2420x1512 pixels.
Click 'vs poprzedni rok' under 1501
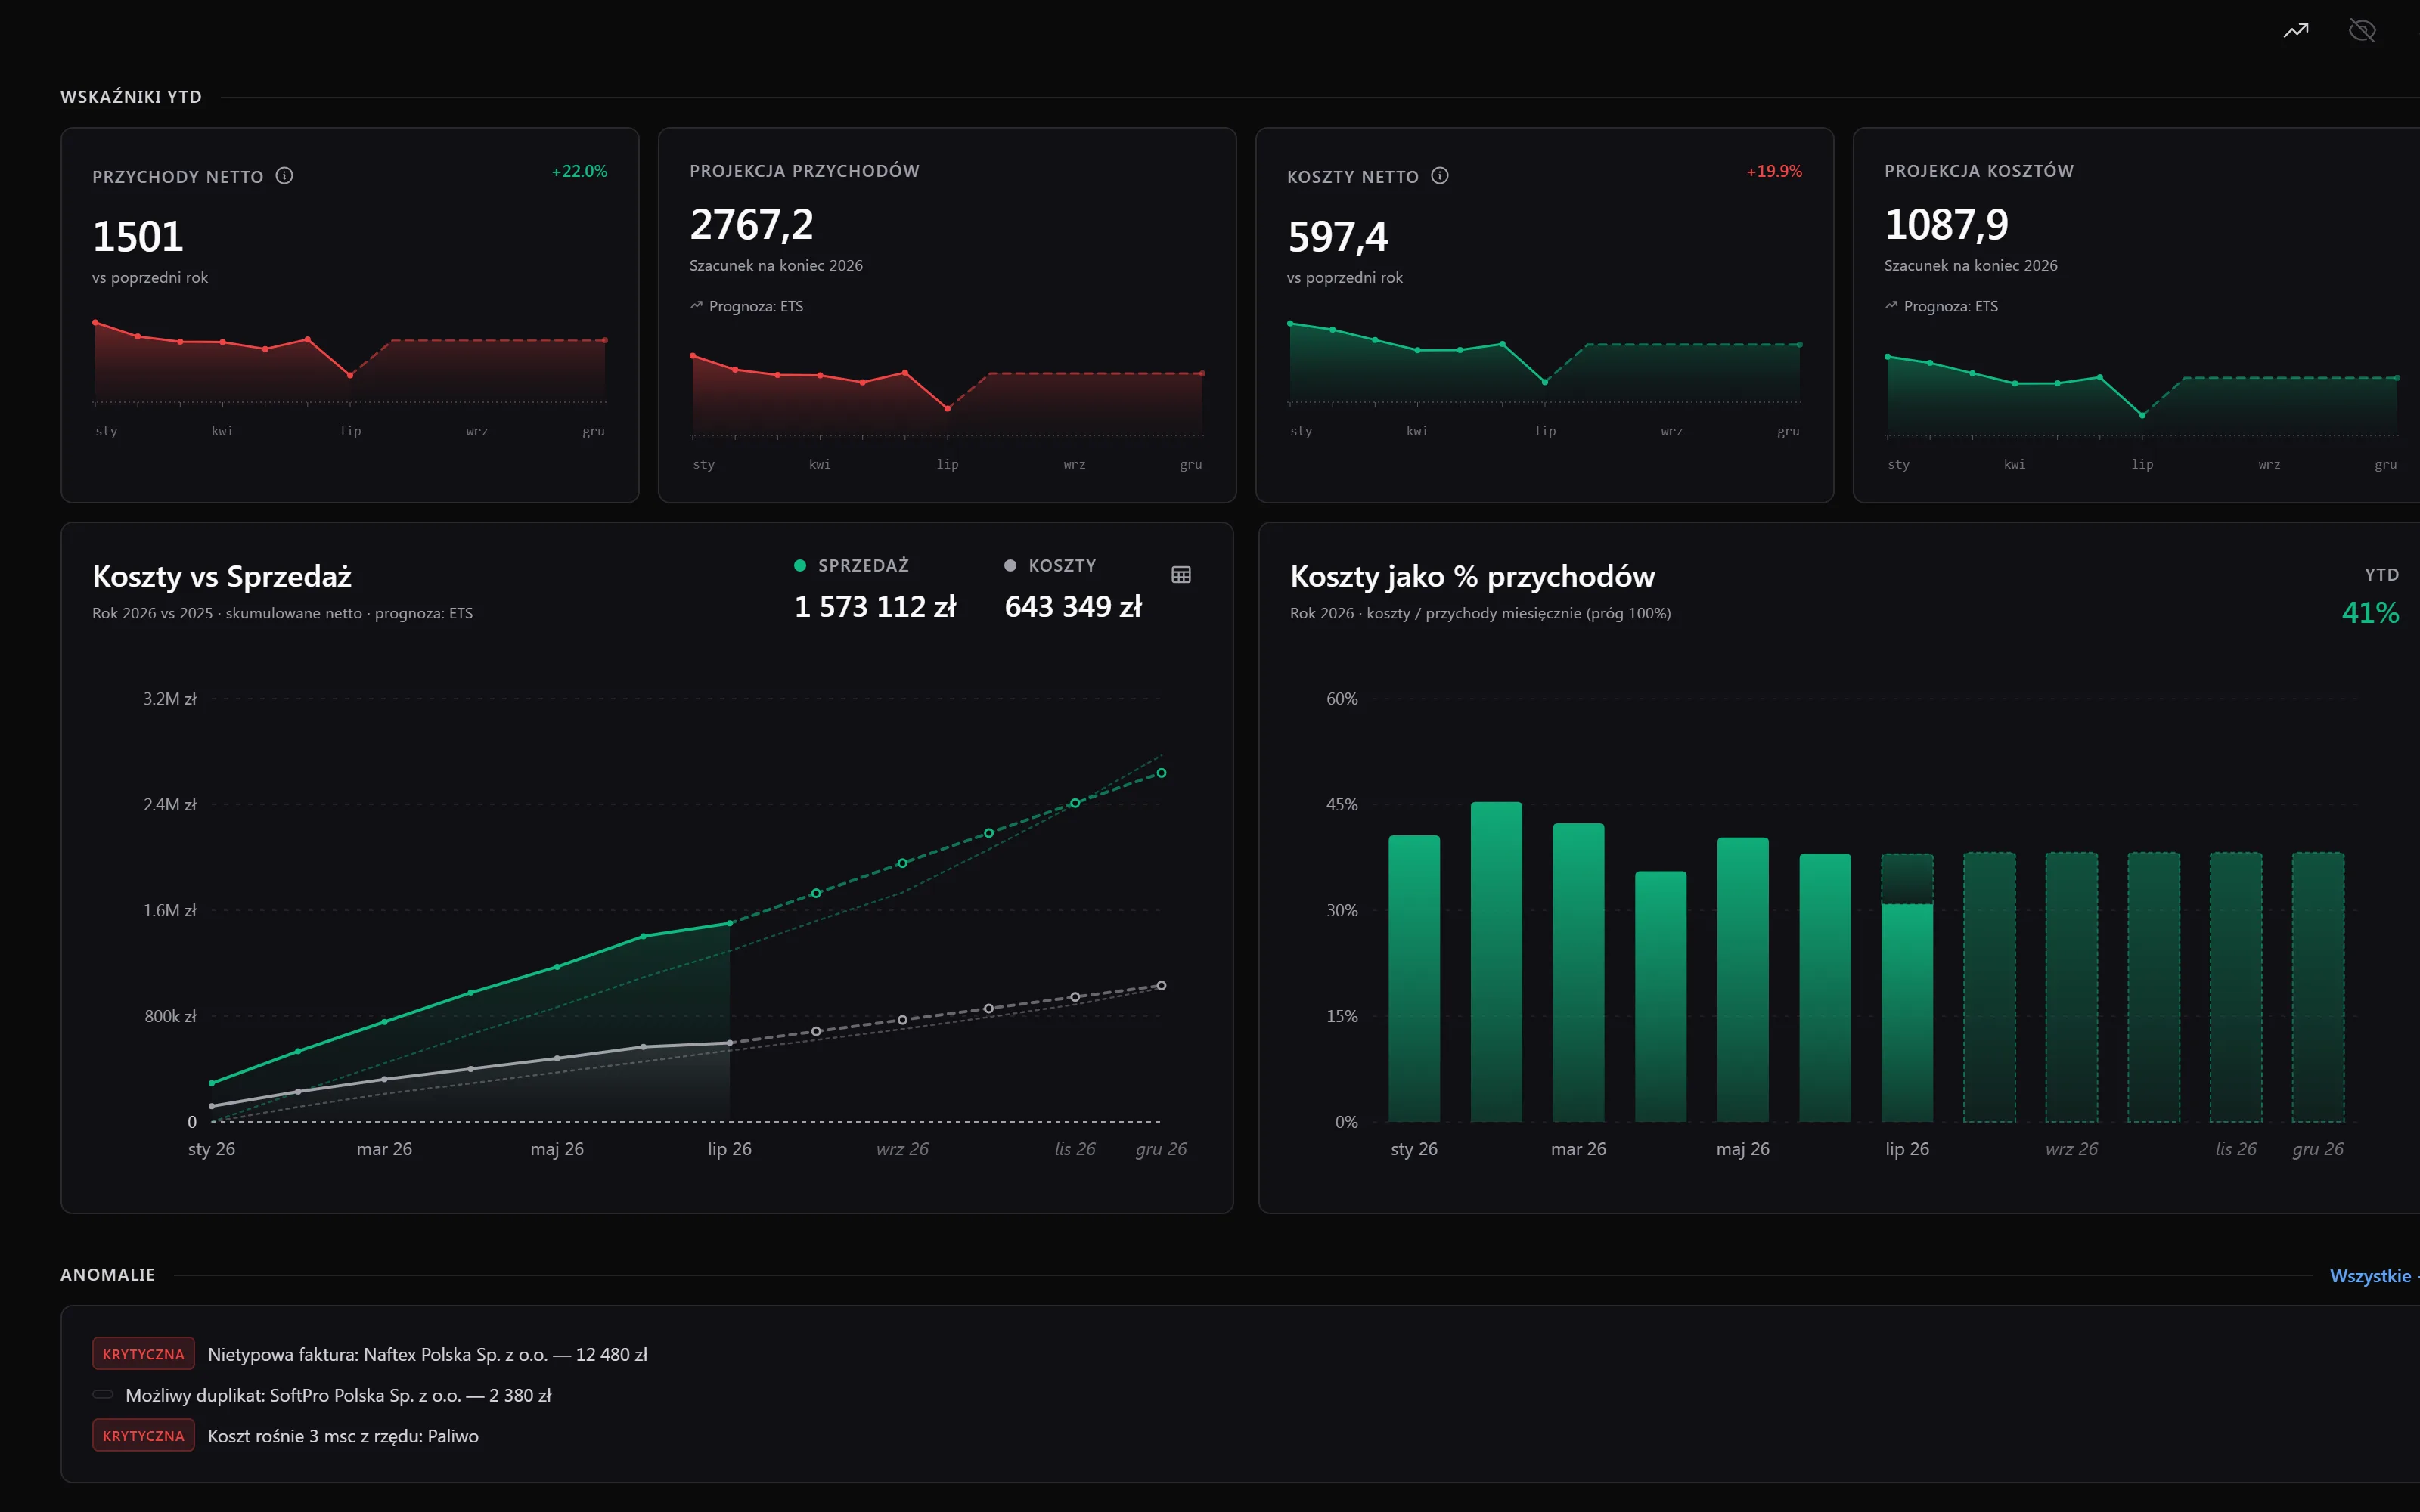[150, 278]
